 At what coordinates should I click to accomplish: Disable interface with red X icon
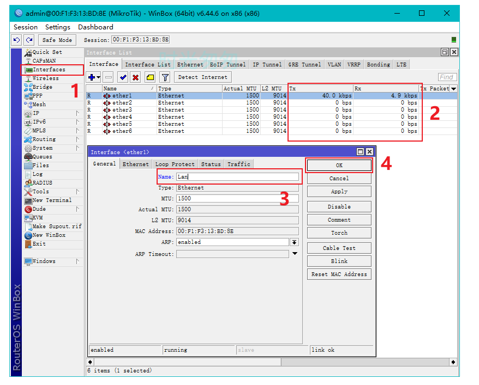click(135, 77)
